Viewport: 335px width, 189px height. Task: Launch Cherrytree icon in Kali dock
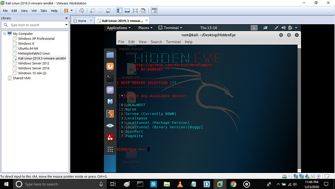click(x=110, y=137)
